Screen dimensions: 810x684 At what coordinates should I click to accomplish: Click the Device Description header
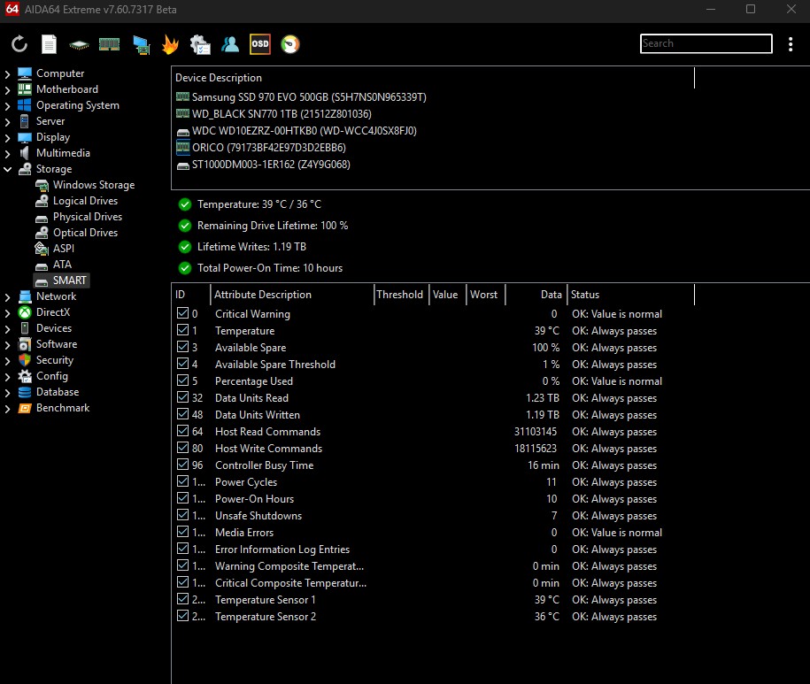pyautogui.click(x=433, y=78)
